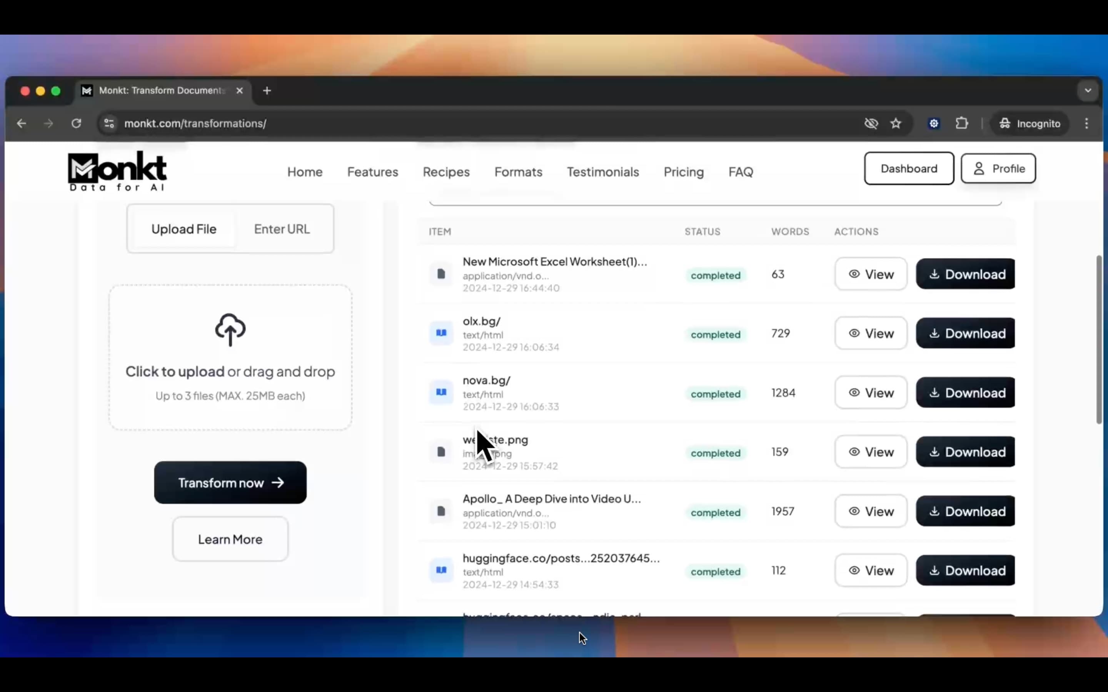Click the file icon of the image/png row (159 words)

click(x=441, y=452)
